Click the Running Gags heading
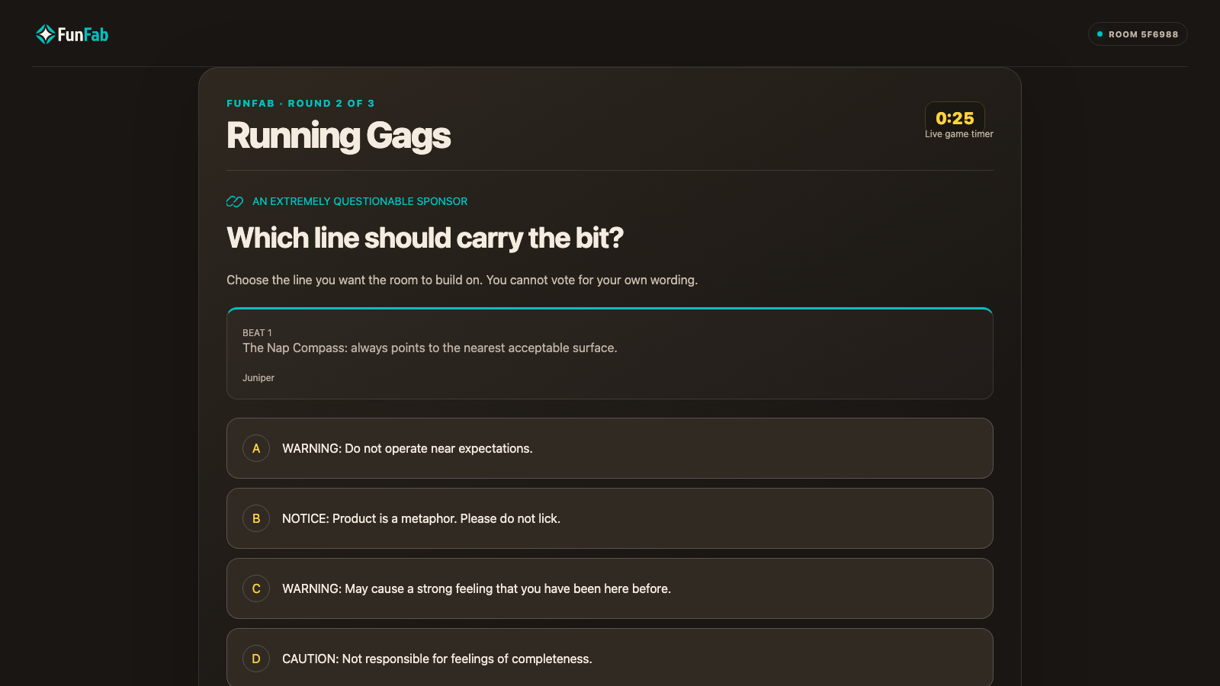The image size is (1220, 686). click(x=339, y=136)
